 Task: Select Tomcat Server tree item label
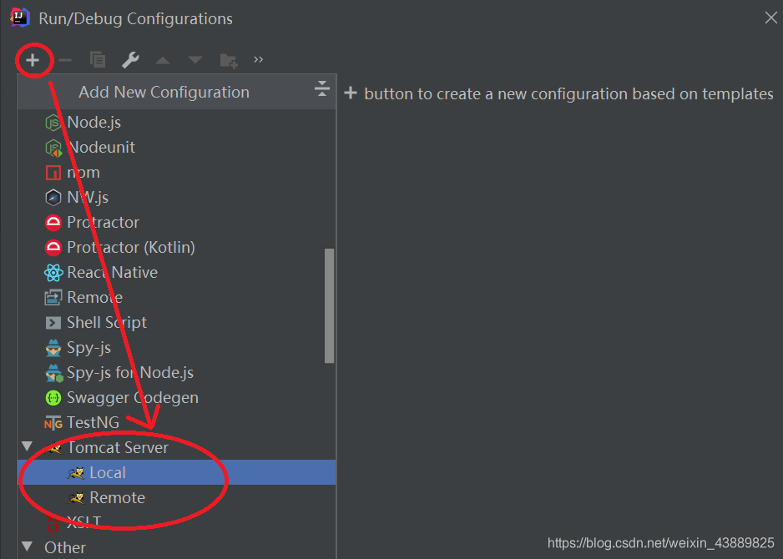click(x=119, y=448)
